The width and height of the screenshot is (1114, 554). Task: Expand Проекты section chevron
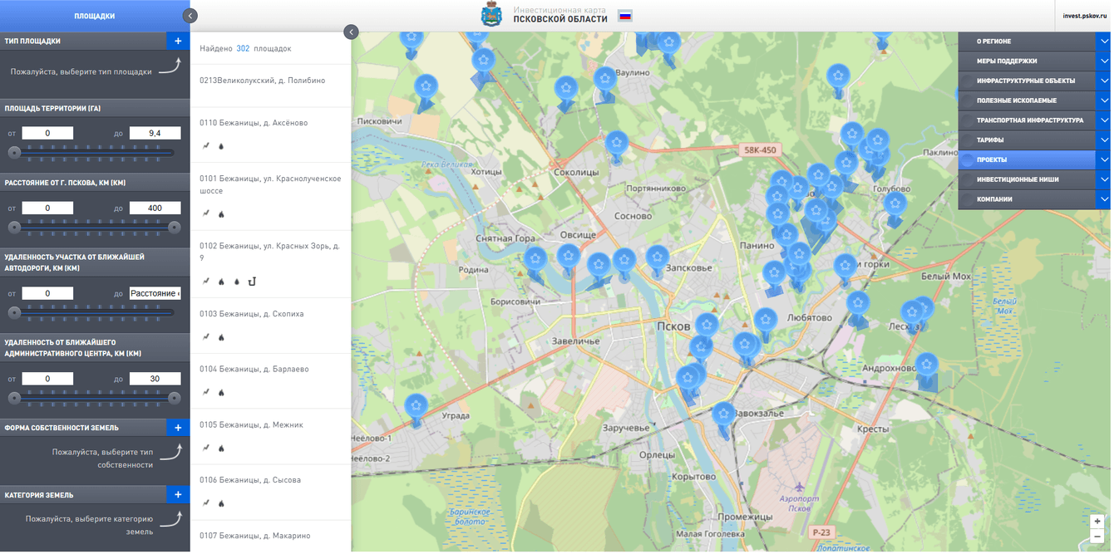(1103, 159)
